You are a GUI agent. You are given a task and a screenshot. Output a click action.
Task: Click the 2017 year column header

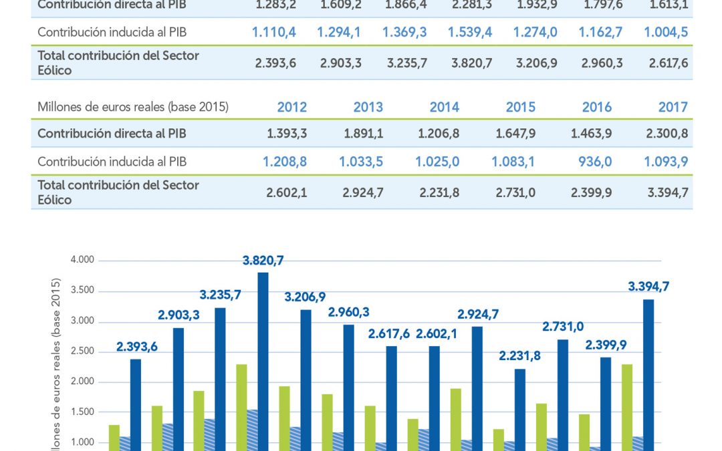coord(673,107)
